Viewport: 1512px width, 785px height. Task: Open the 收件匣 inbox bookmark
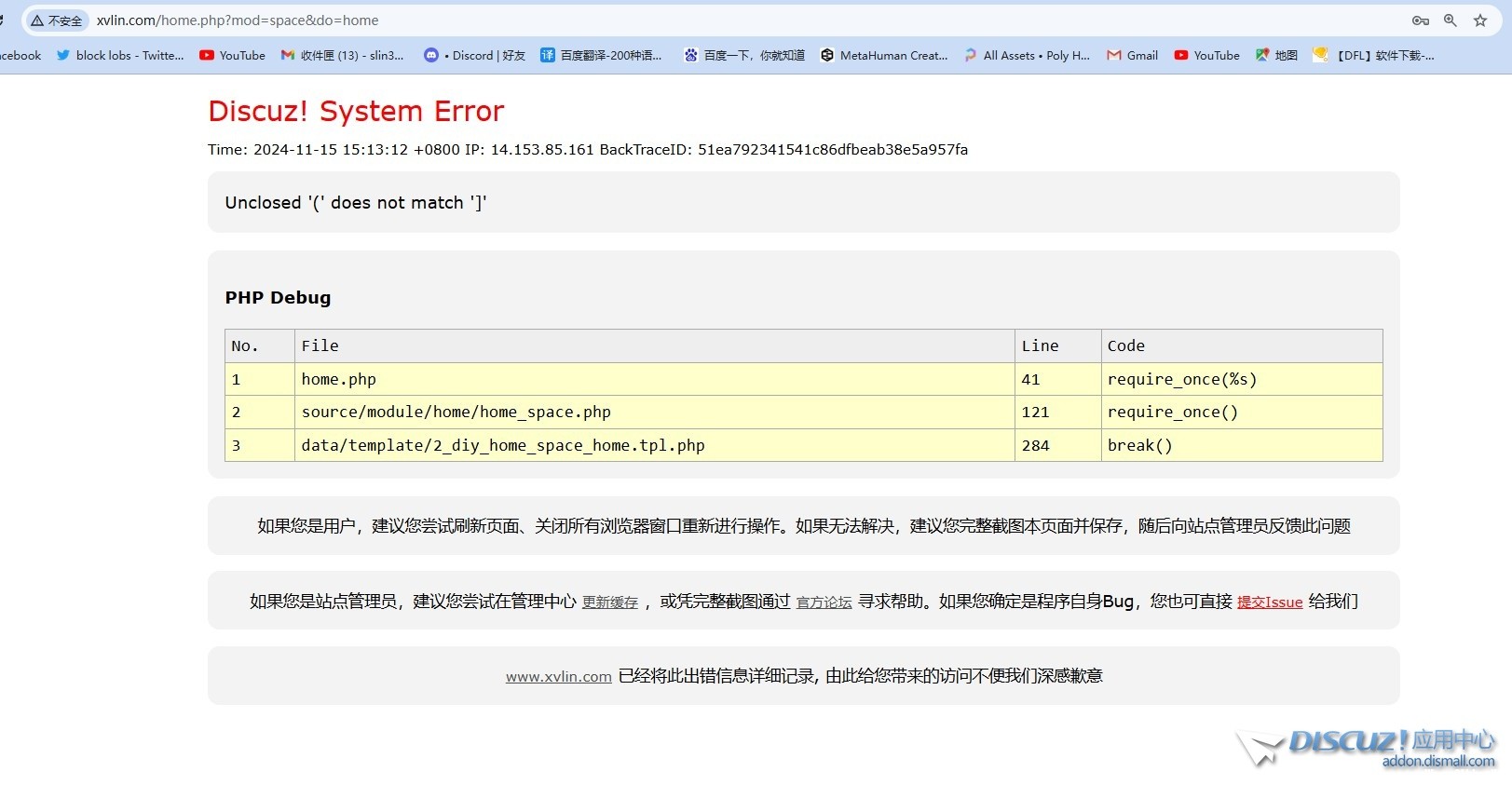click(343, 56)
